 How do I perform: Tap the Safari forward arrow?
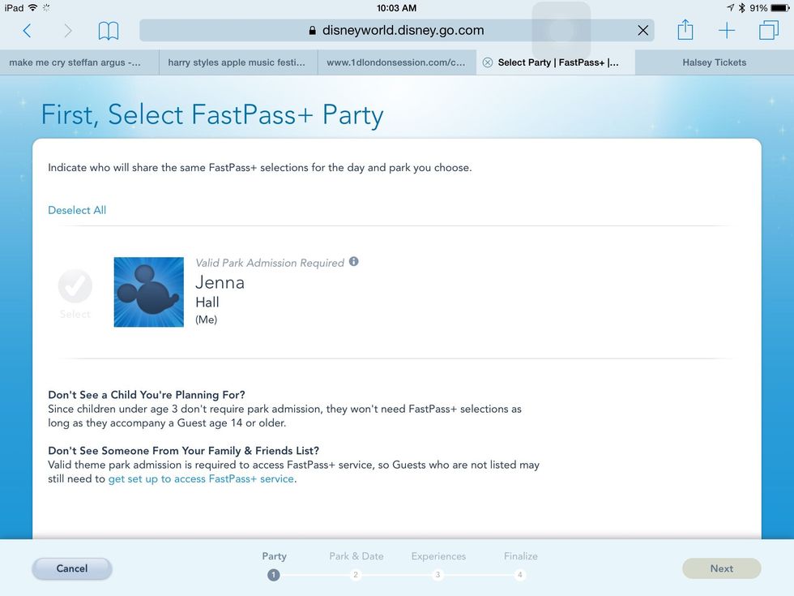(68, 31)
